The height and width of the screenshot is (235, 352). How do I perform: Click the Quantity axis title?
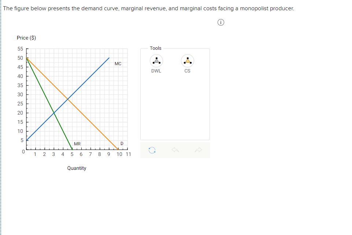(x=77, y=168)
